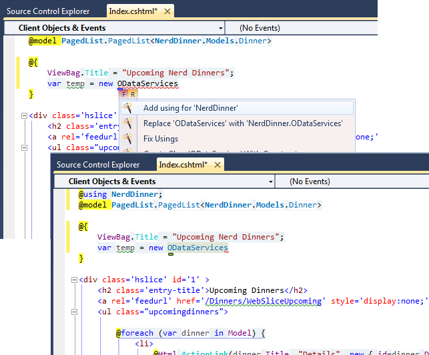Click ViewBag.Title in bottom window

pos(127,237)
